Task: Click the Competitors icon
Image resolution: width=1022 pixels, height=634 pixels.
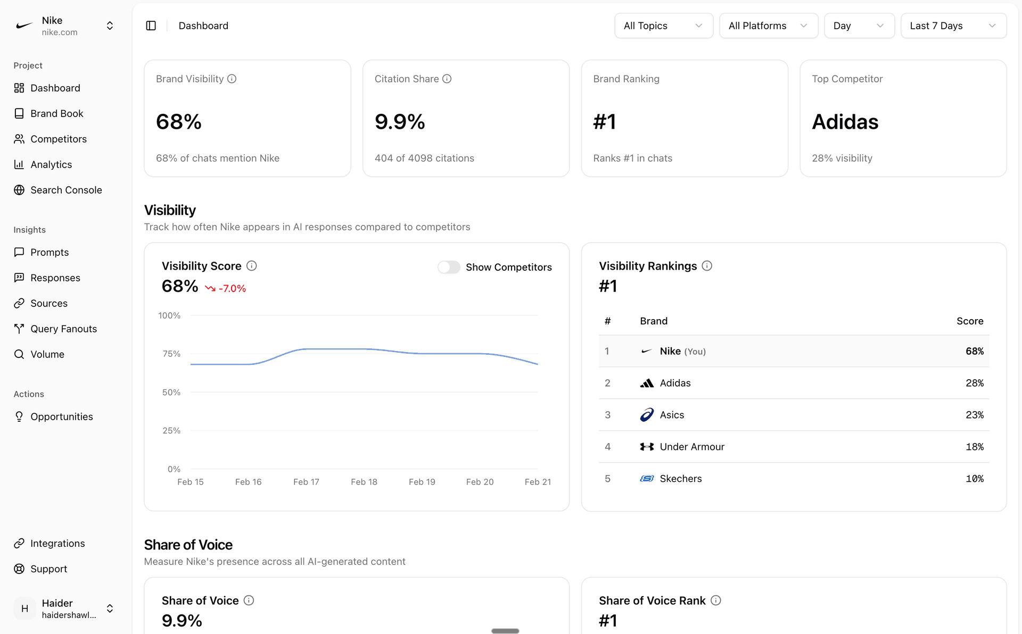Action: tap(19, 139)
